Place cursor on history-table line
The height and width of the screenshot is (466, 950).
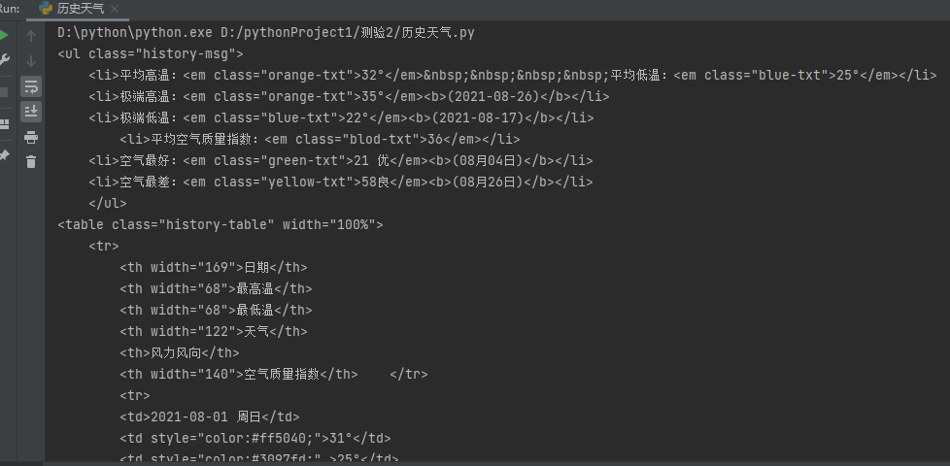(x=221, y=224)
